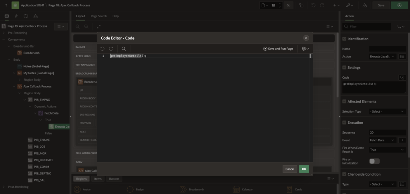Open code editor icon beside Code property
Image resolution: width=410 pixels, height=194 pixels.
pos(402,77)
